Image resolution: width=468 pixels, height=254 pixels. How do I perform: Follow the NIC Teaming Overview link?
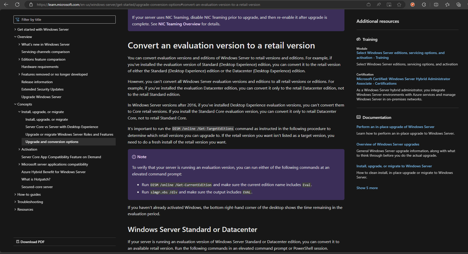tap(179, 24)
